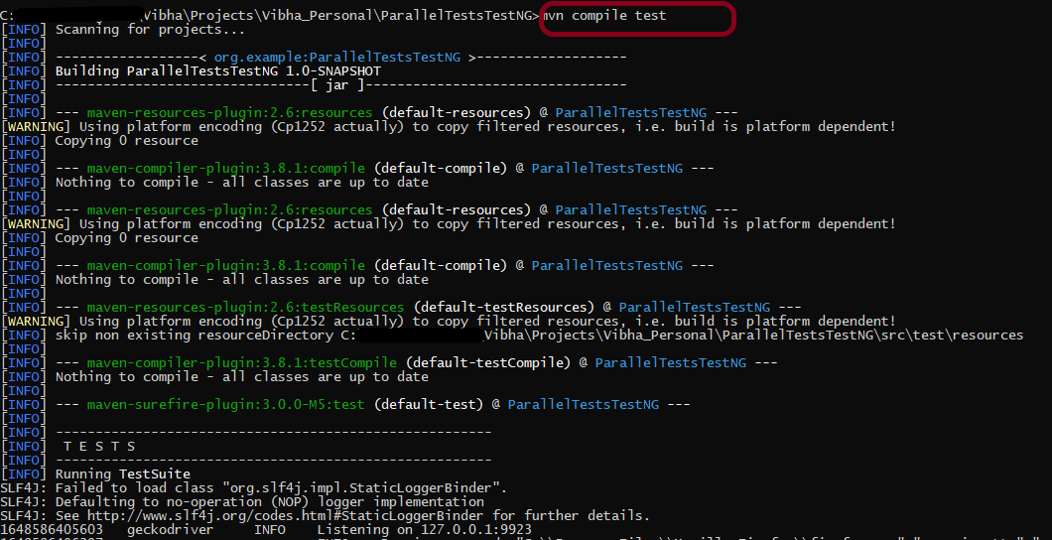Viewport: 1052px width, 540px height.
Task: Click the maven-surefire-plugin:3.0.0-M5:test text
Action: pos(225,405)
